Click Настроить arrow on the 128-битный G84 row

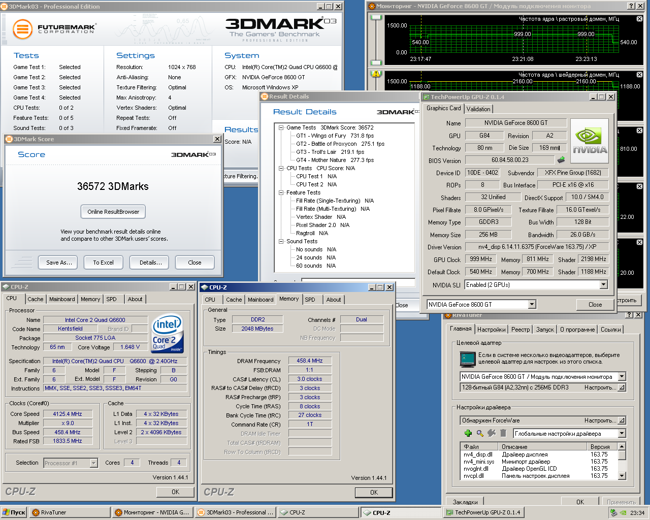pyautogui.click(x=622, y=387)
